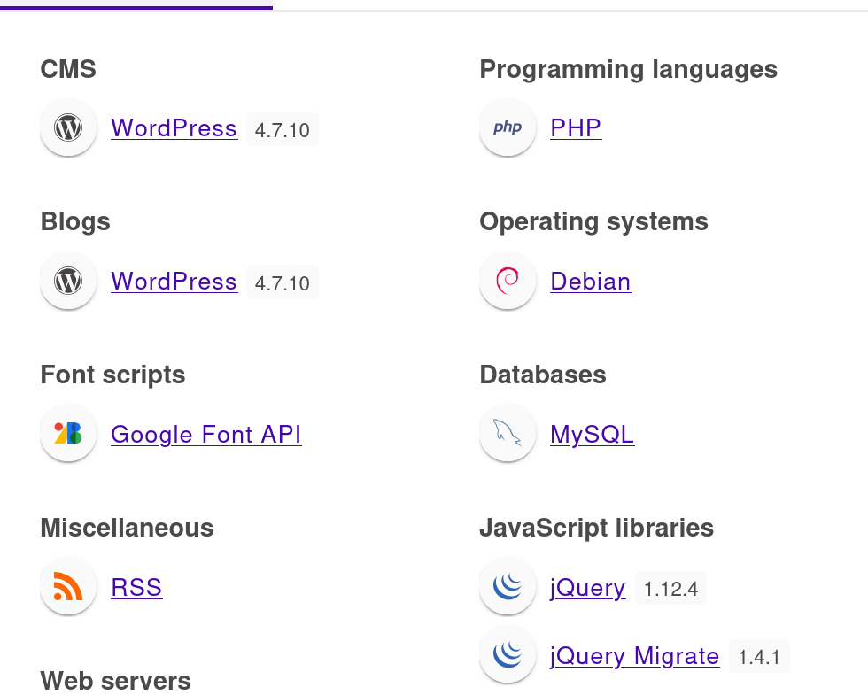Open the jQuery link

588,588
